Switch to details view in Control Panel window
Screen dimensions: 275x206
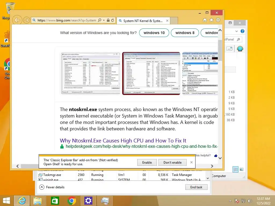[235, 169]
